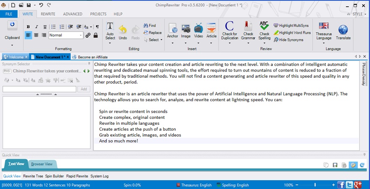Toggle paragraph marks display
The image size is (370, 189).
pyautogui.click(x=97, y=26)
